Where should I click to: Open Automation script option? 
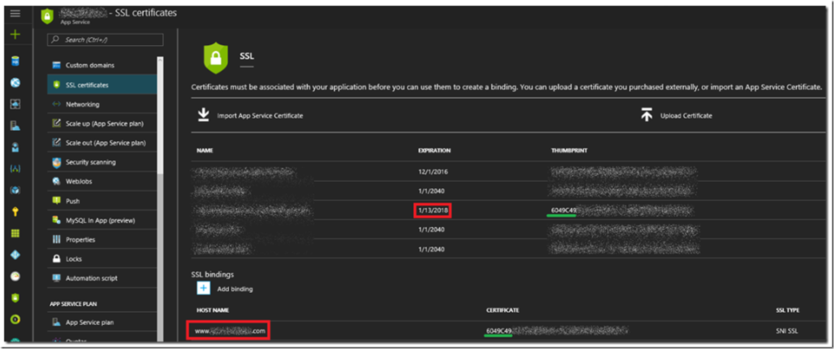(91, 278)
